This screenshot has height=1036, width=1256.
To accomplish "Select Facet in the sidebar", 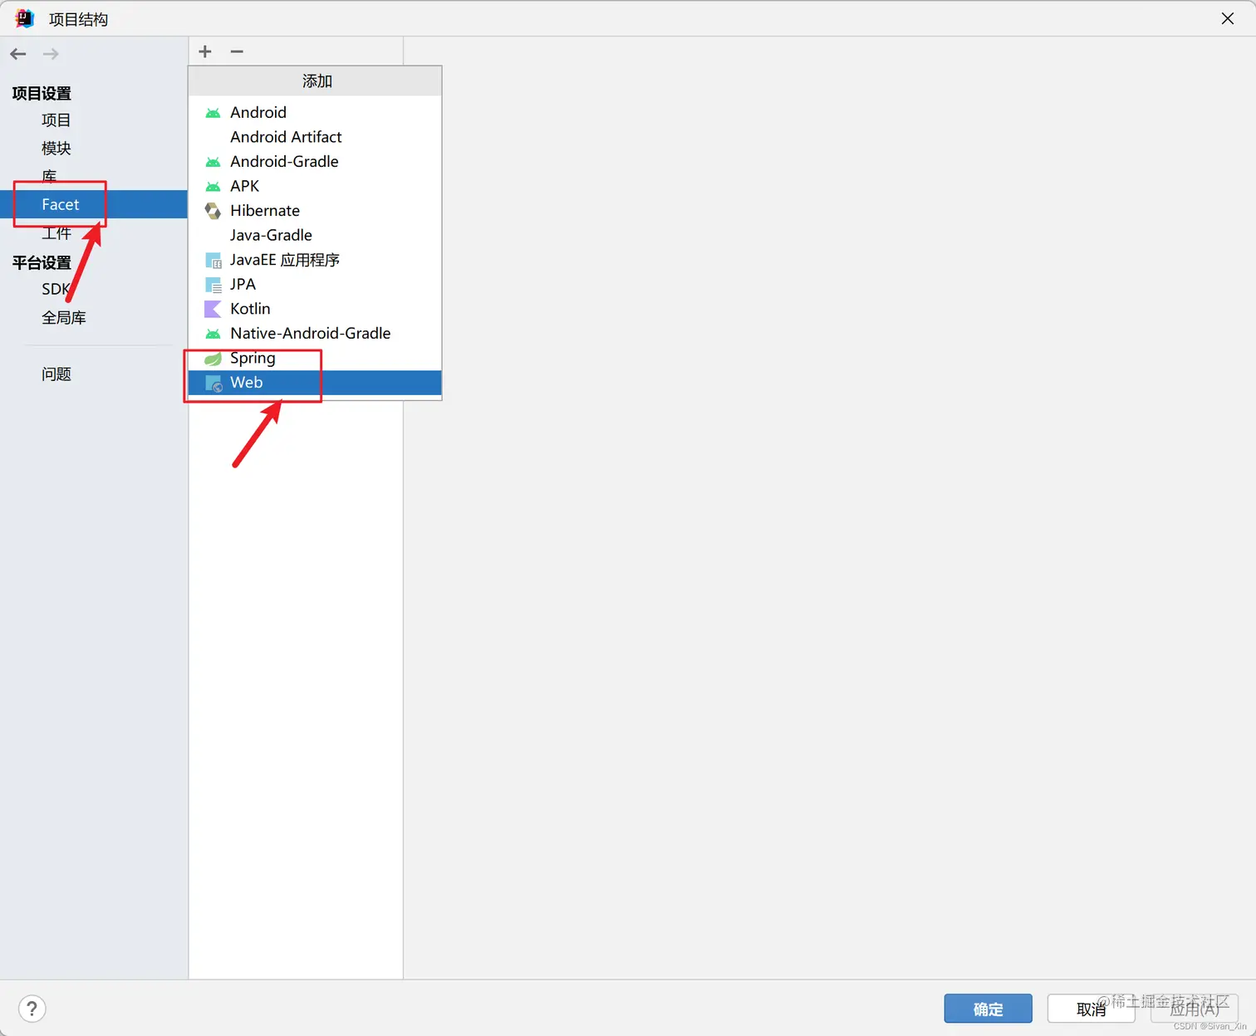I will point(94,204).
